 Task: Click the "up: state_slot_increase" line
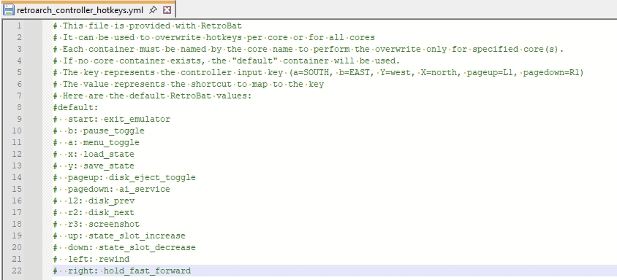pos(119,236)
